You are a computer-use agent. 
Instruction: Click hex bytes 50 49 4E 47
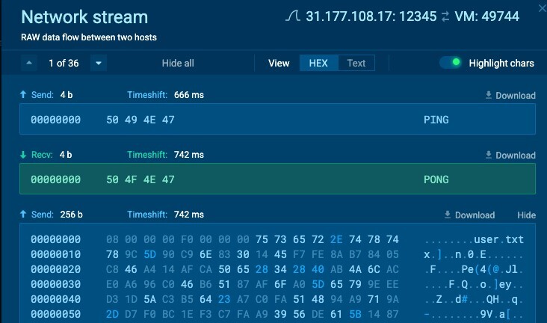(140, 120)
